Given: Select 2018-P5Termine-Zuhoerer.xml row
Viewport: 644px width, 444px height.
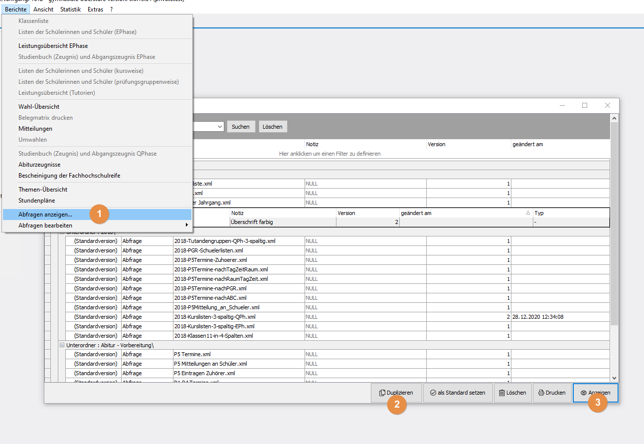Looking at the screenshot, I should point(337,260).
